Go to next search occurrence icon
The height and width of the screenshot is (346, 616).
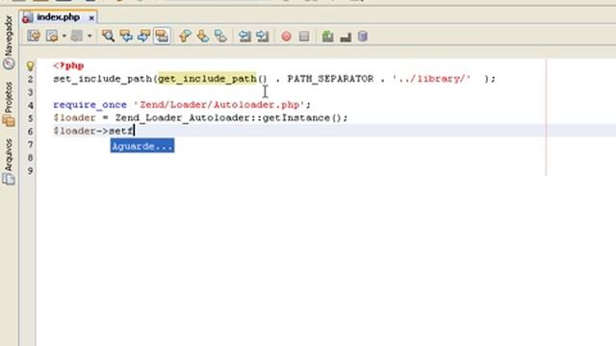point(143,37)
